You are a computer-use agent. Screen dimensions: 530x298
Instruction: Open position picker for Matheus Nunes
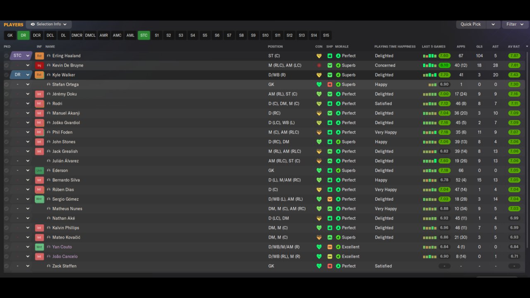(x=21, y=209)
